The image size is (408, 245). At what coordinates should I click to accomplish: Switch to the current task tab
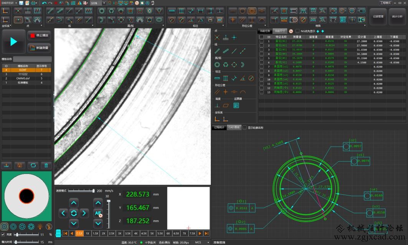[264, 31]
